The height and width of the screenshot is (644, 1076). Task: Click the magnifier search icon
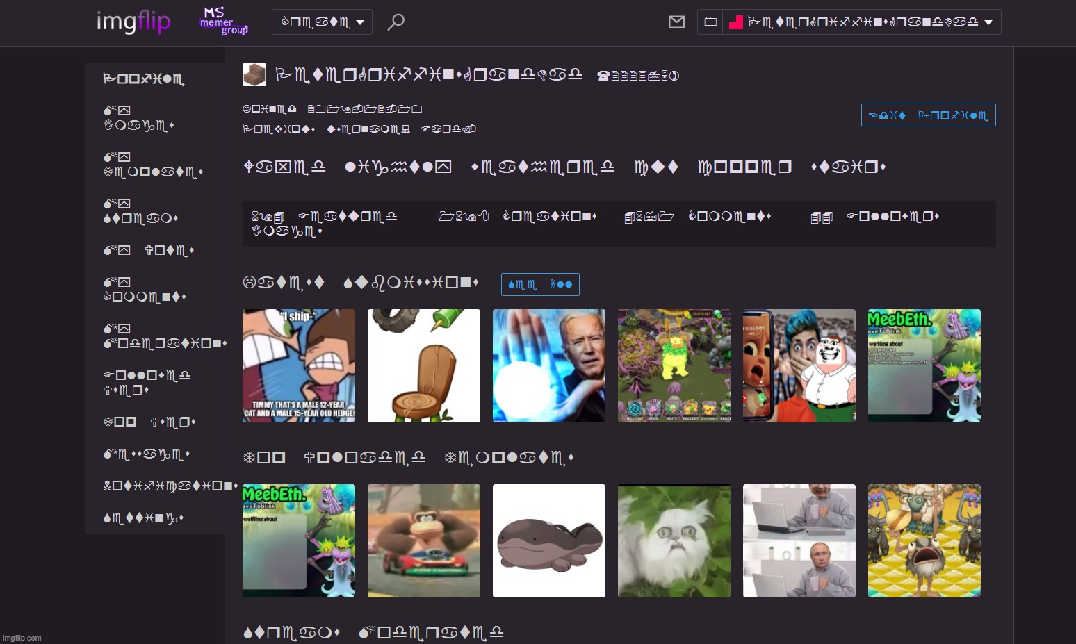396,22
